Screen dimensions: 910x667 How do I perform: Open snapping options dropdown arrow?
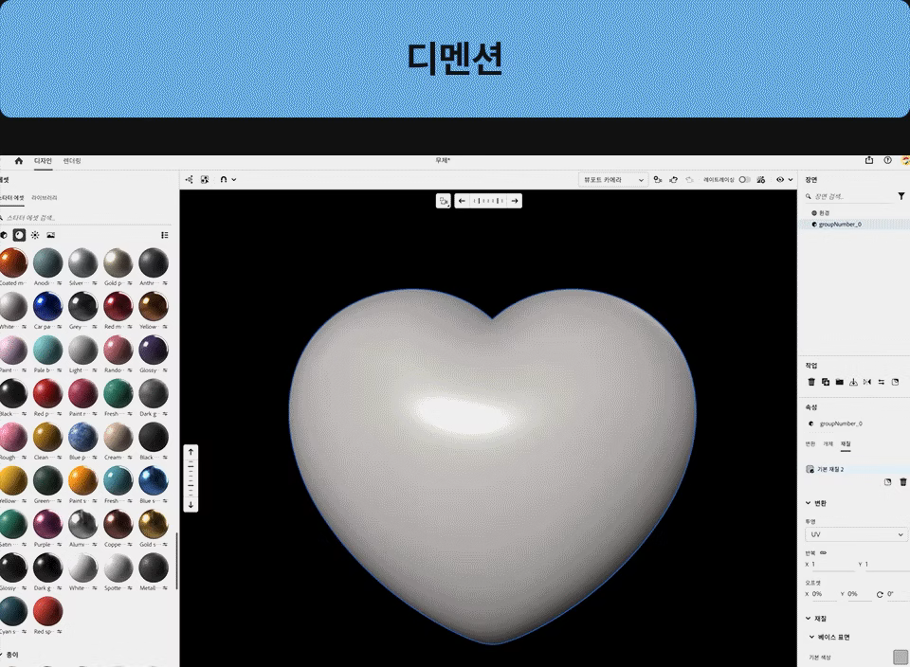(234, 180)
